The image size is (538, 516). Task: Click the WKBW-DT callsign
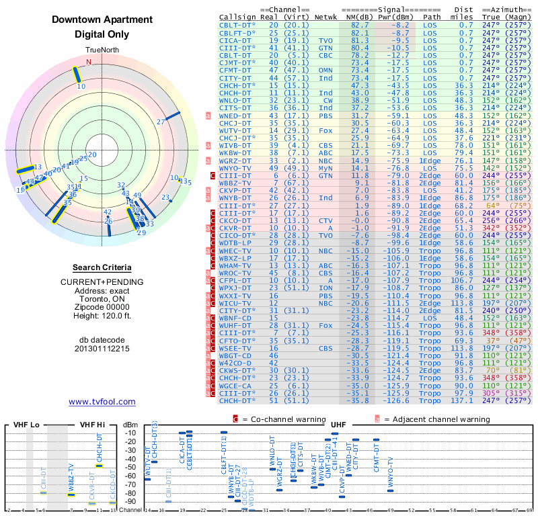click(x=235, y=153)
